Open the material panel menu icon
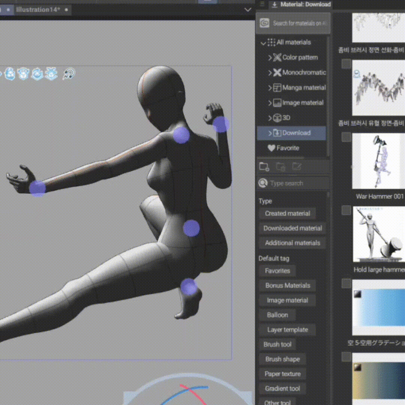 262,4
